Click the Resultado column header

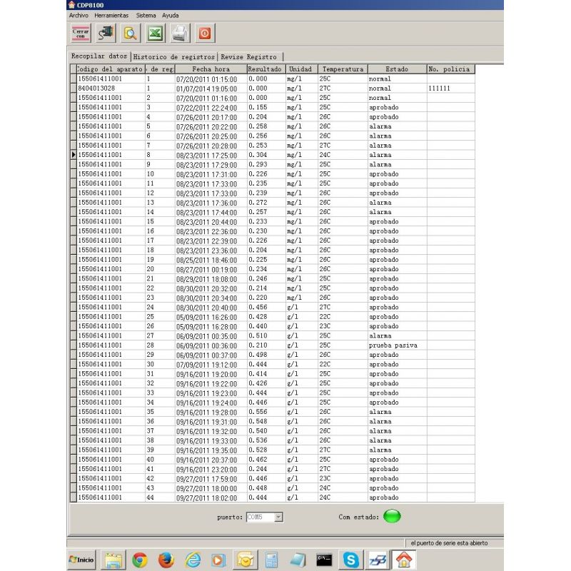(x=265, y=69)
